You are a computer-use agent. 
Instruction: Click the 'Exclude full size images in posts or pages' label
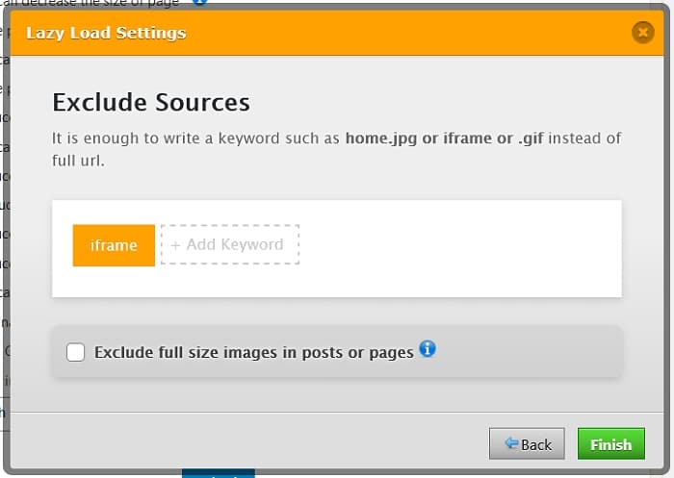tap(253, 352)
